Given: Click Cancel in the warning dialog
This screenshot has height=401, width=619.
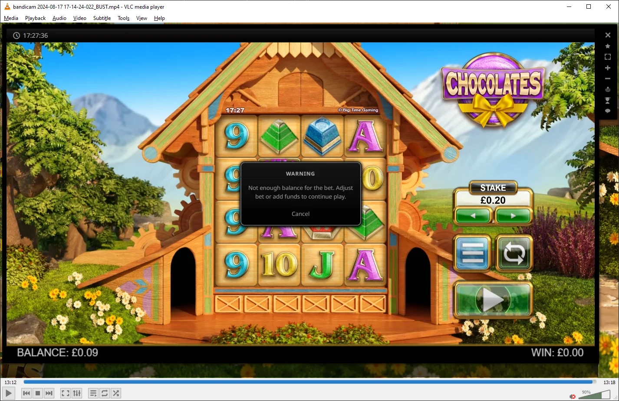Looking at the screenshot, I should click(x=300, y=214).
